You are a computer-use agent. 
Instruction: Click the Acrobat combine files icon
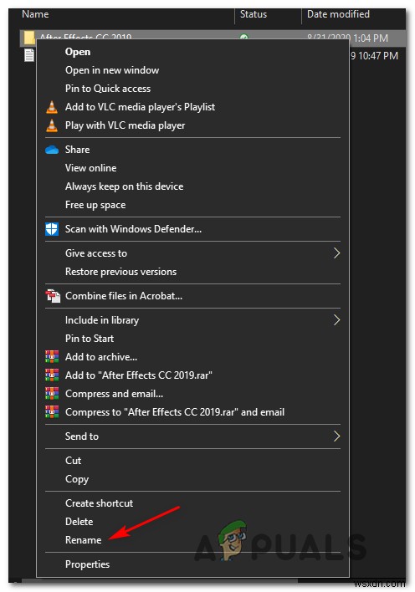[53, 296]
